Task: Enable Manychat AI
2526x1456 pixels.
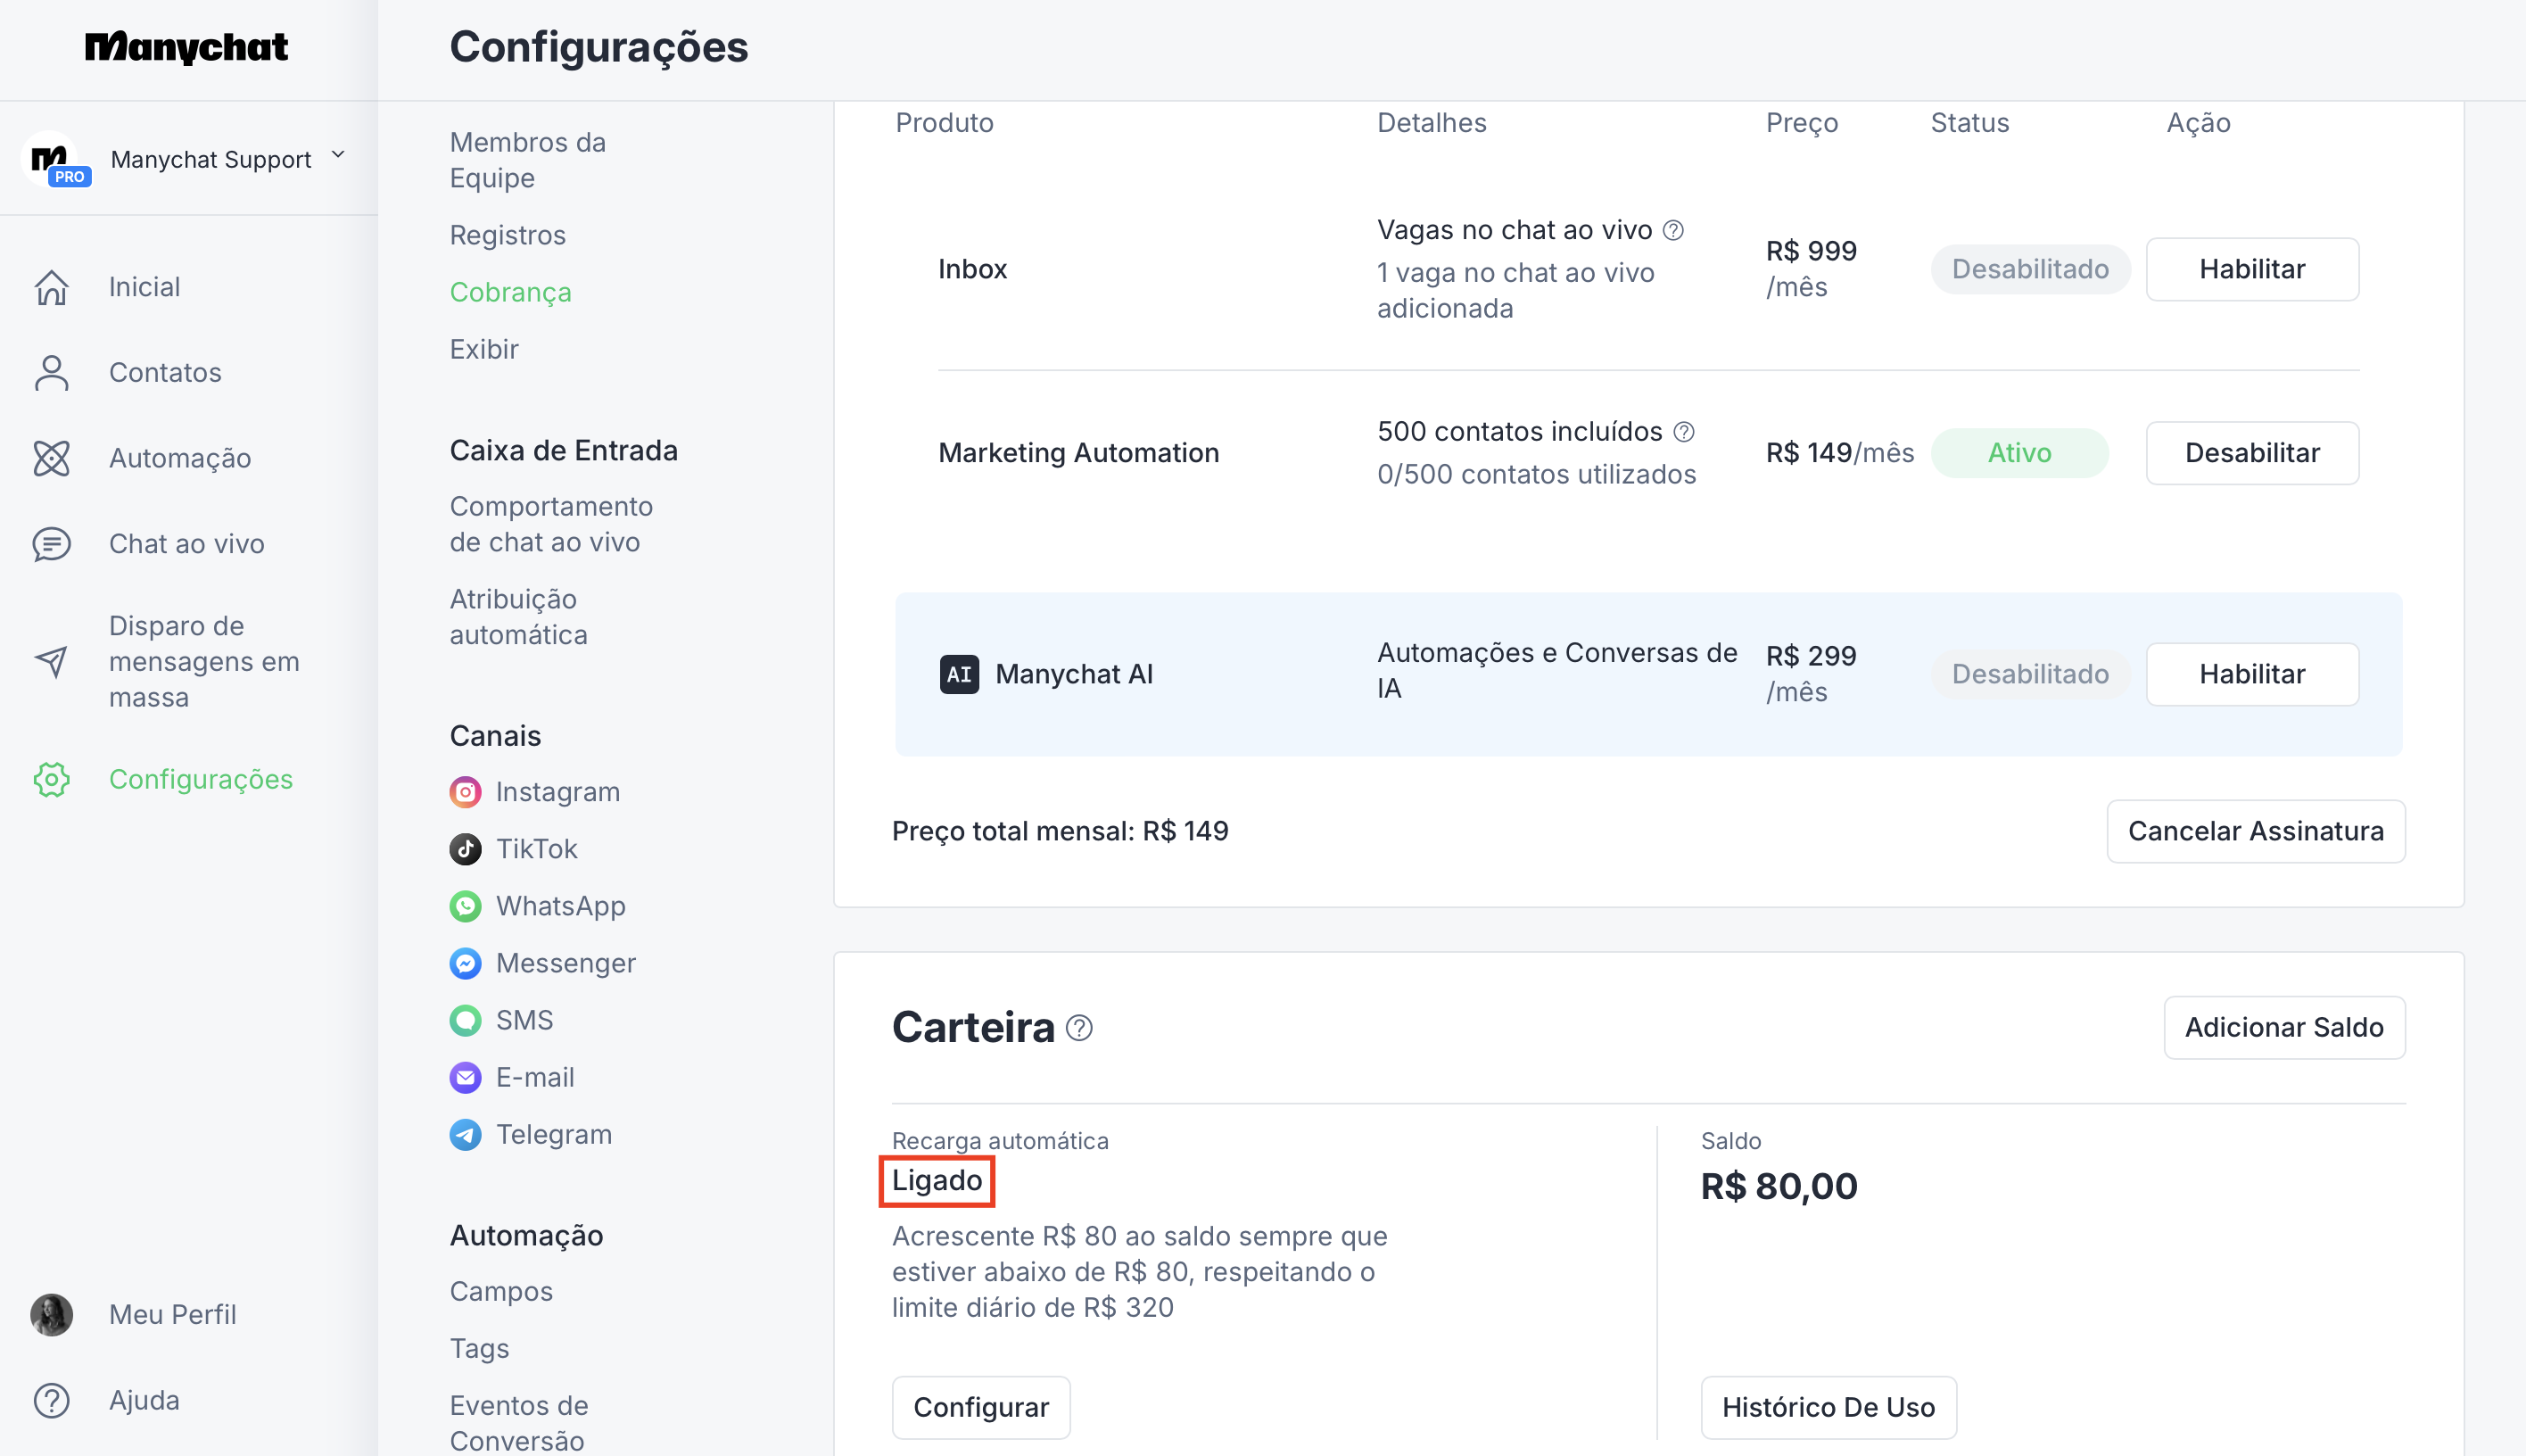Action: click(x=2251, y=674)
